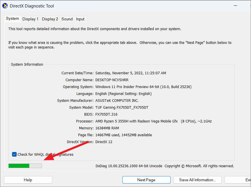Click DirectX 12 version value

tap(104, 142)
